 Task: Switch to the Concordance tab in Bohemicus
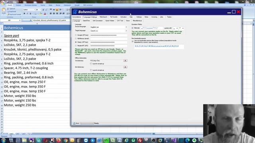pos(76,17)
